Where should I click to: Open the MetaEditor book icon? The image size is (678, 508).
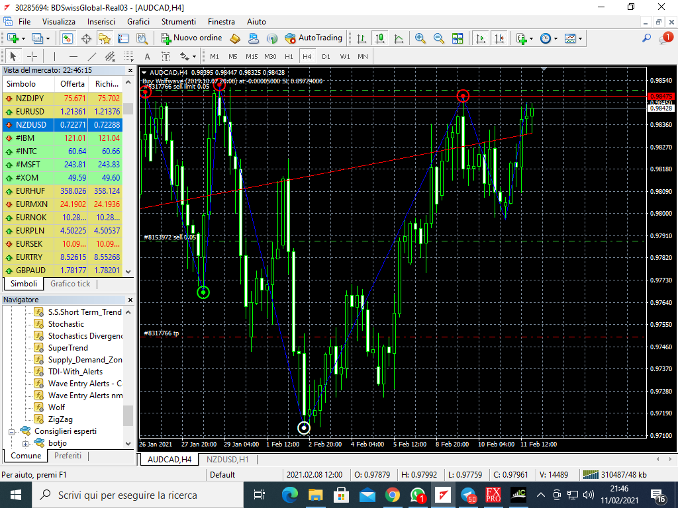point(235,38)
